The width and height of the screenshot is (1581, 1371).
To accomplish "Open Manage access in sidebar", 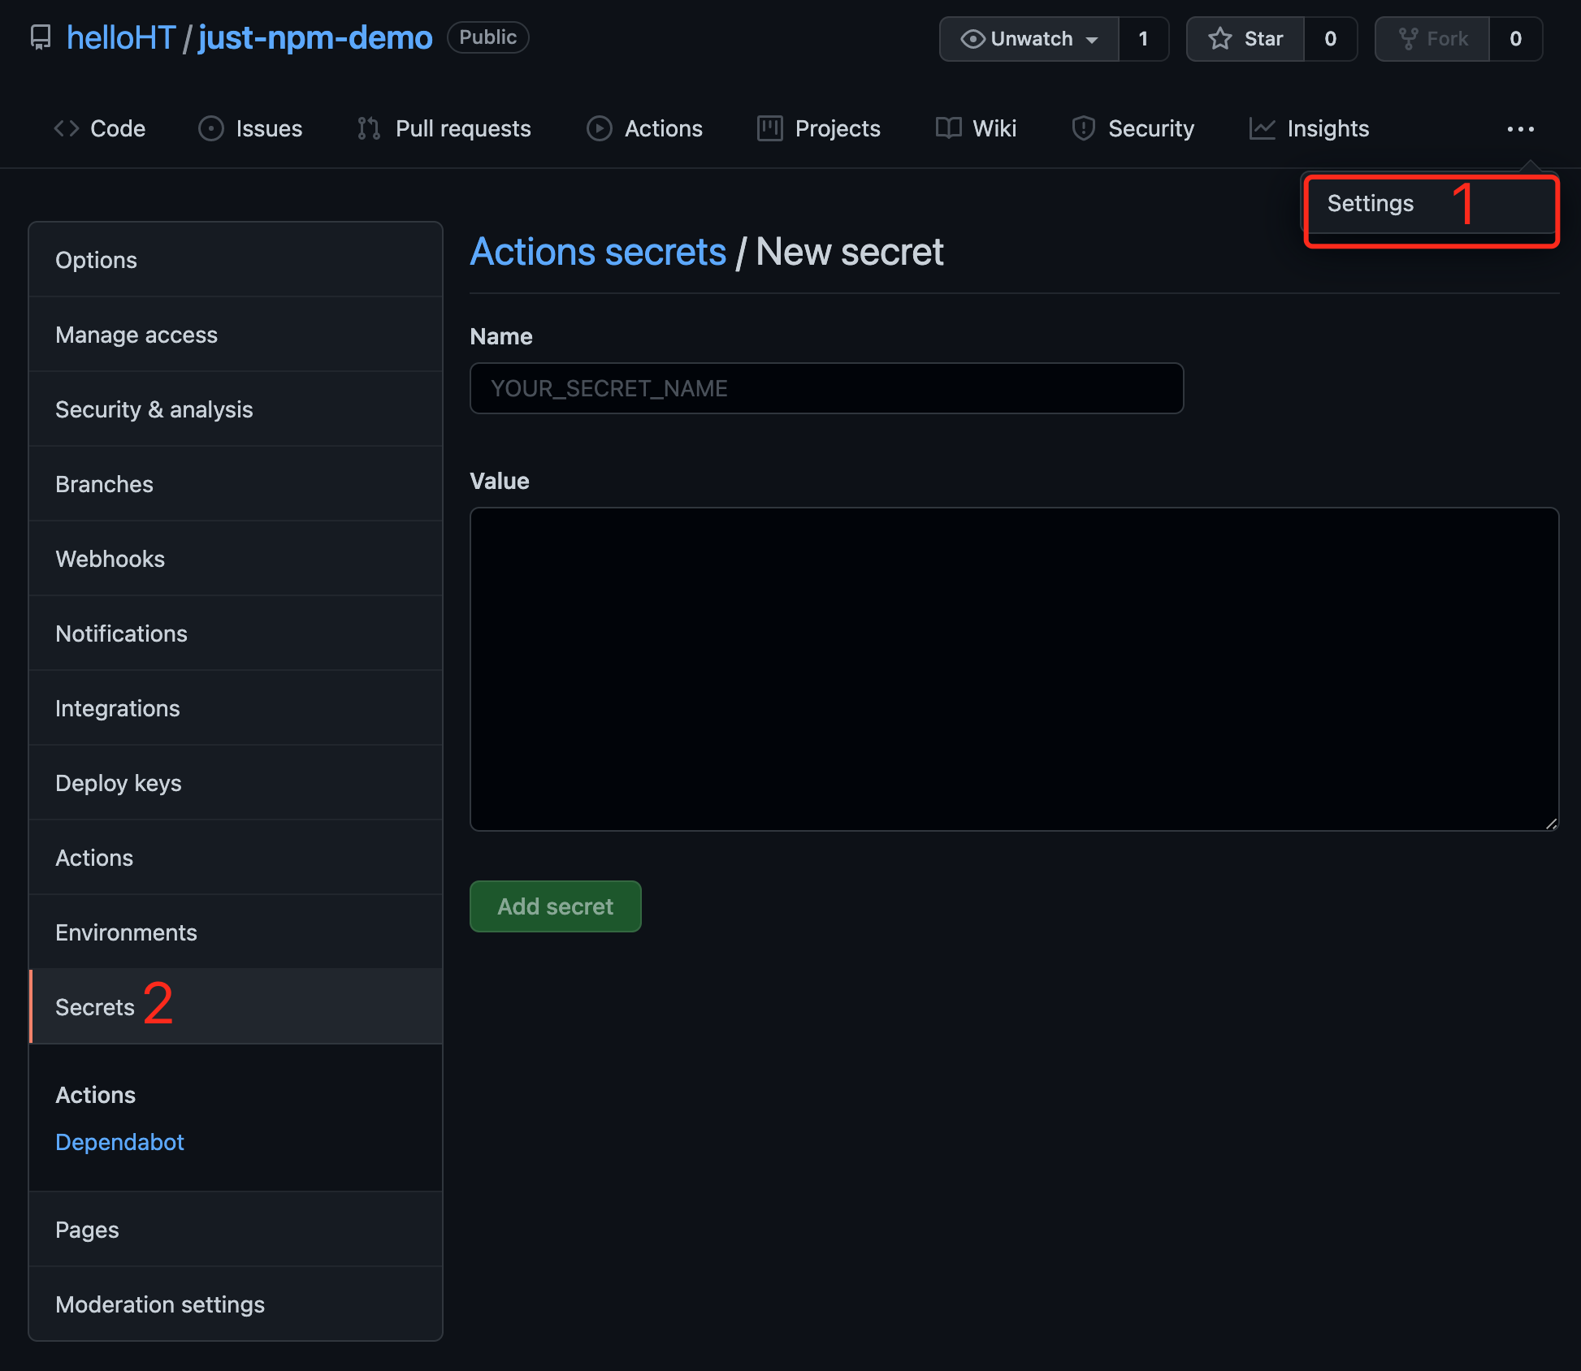I will [x=236, y=335].
